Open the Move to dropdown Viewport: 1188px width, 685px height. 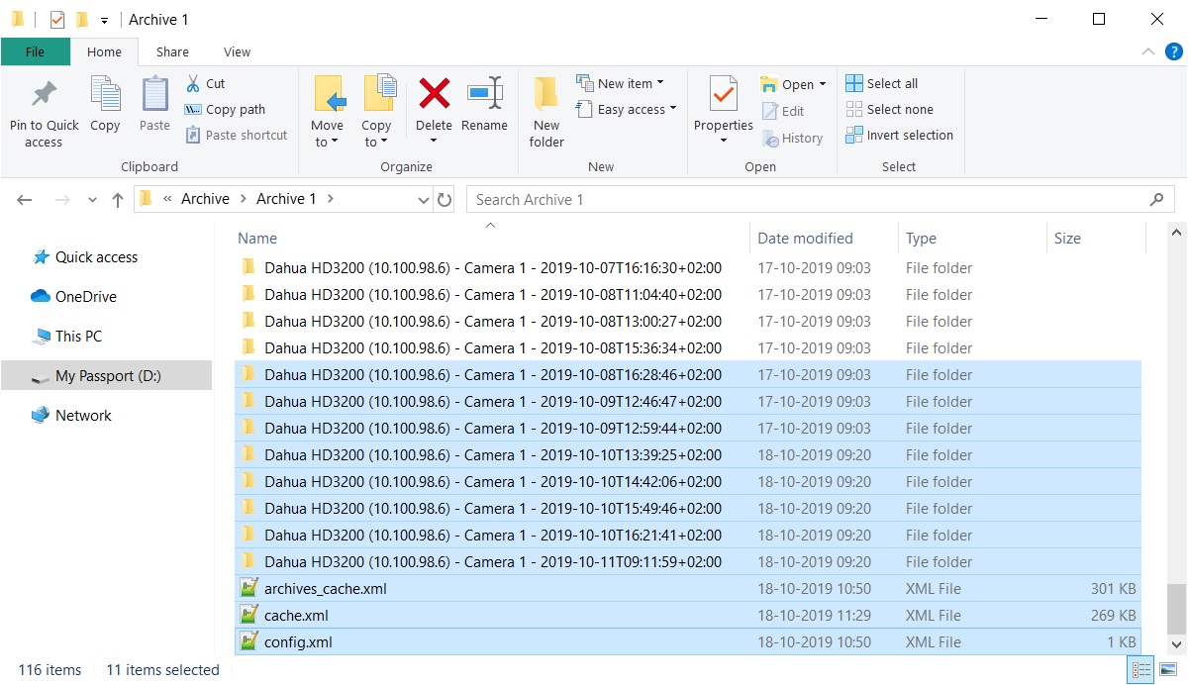pos(328,109)
